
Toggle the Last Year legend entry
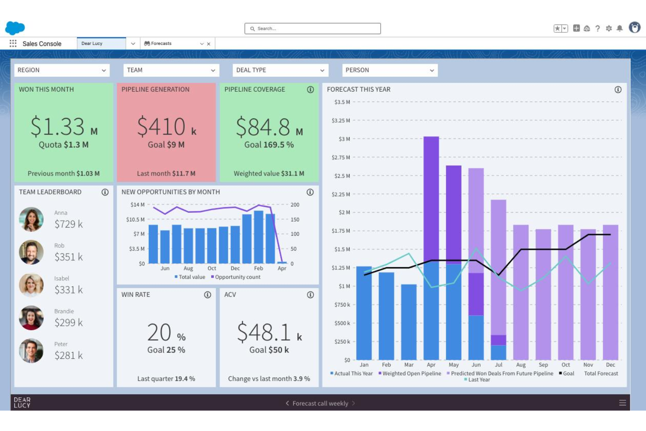pyautogui.click(x=477, y=379)
